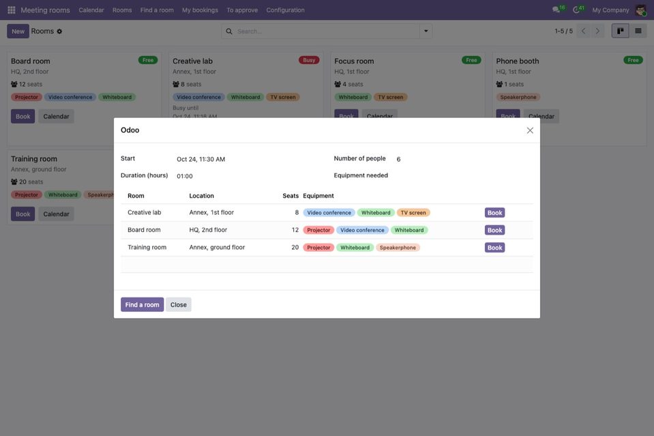Click the search magnifier icon
Viewport: 654px width, 436px height.
[229, 31]
